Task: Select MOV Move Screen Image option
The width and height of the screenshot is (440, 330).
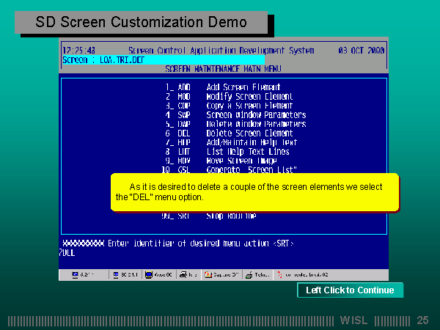Action: pyautogui.click(x=226, y=161)
